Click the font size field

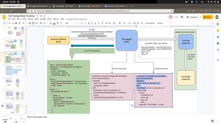pos(82,23)
